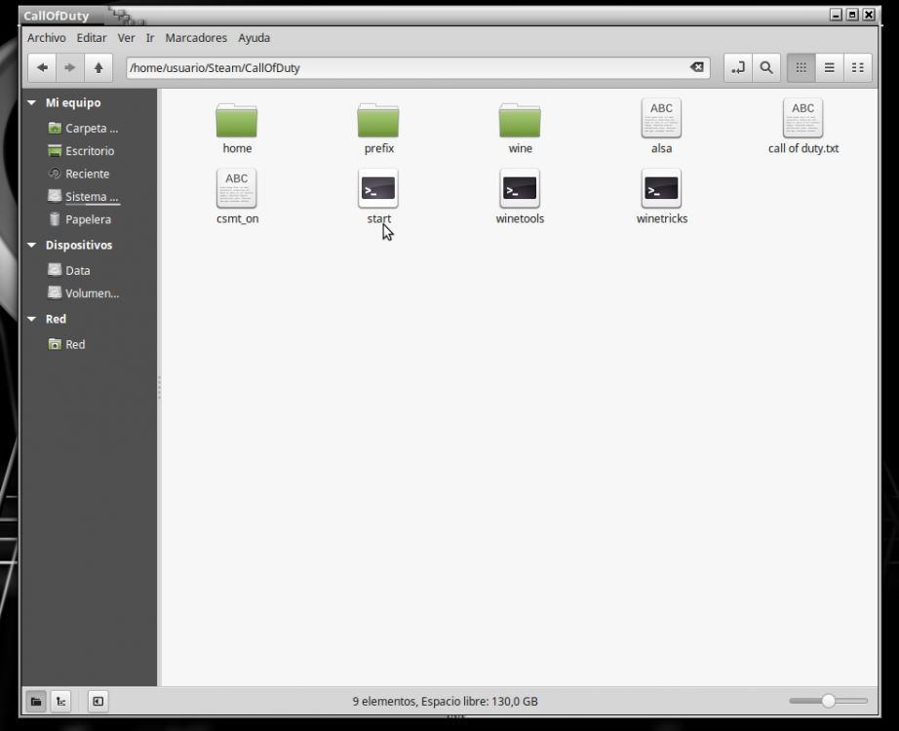Screen dimensions: 899x731
Task: Open Reciente in the sidebar
Action: coord(79,173)
